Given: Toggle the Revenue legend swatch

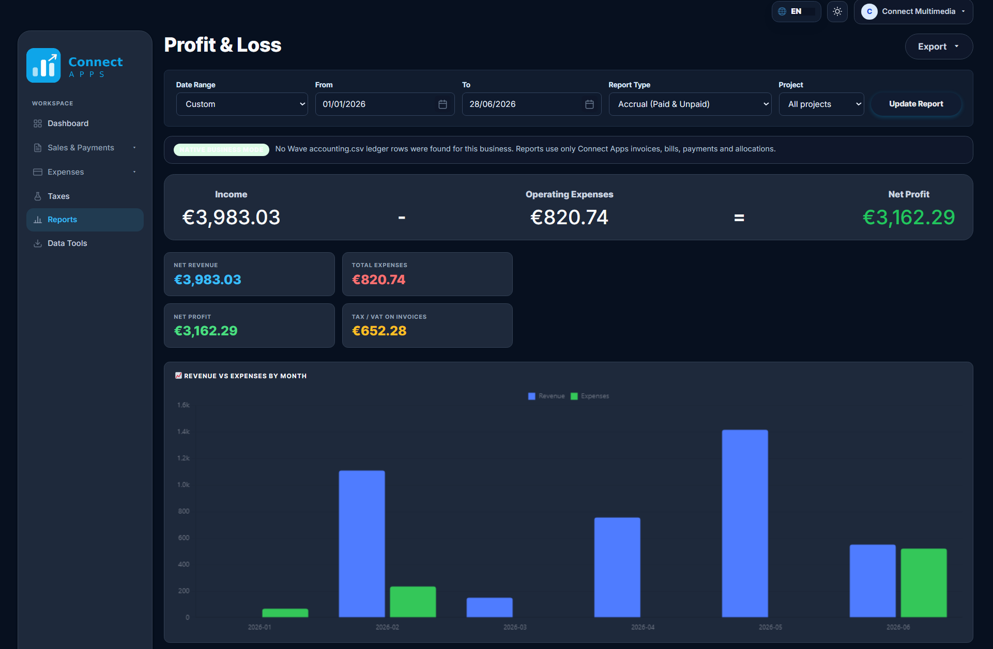Looking at the screenshot, I should click(x=531, y=396).
